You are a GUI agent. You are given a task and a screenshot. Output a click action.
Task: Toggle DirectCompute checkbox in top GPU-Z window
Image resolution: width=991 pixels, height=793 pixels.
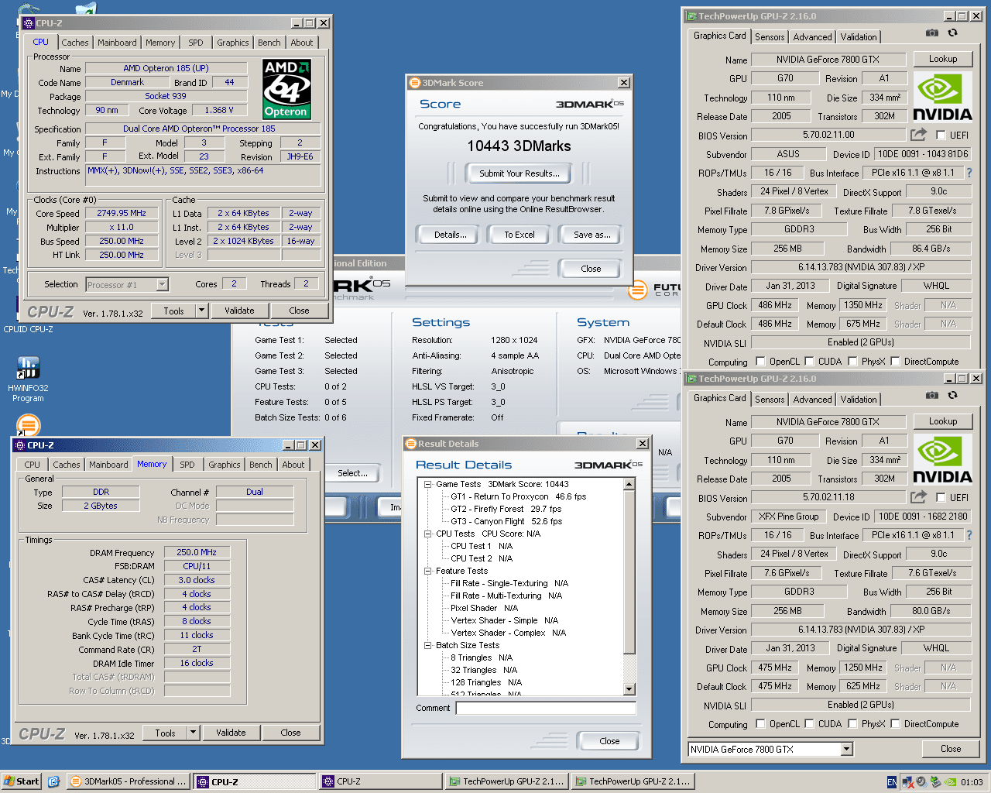click(895, 361)
